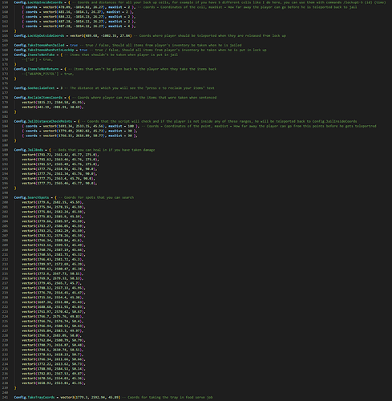This screenshot has height=401, width=392.
Task: Click line number 165 in the gutter
Action: tap(5, 36)
